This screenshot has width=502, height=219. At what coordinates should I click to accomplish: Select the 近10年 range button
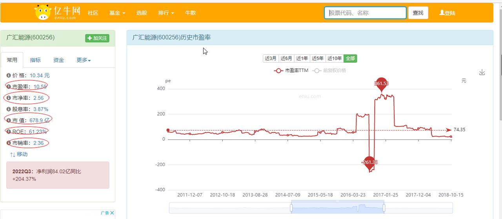pos(335,58)
